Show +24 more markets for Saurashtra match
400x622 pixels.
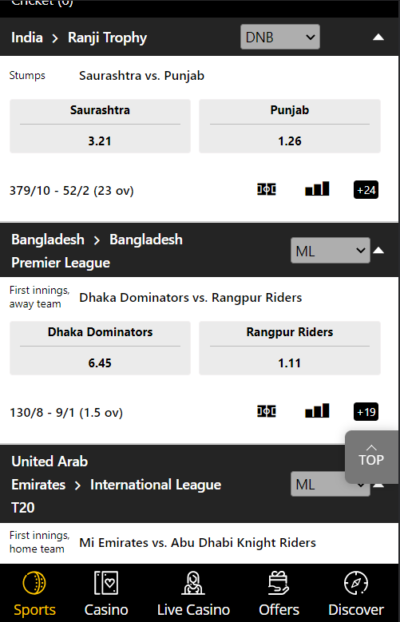pos(366,190)
